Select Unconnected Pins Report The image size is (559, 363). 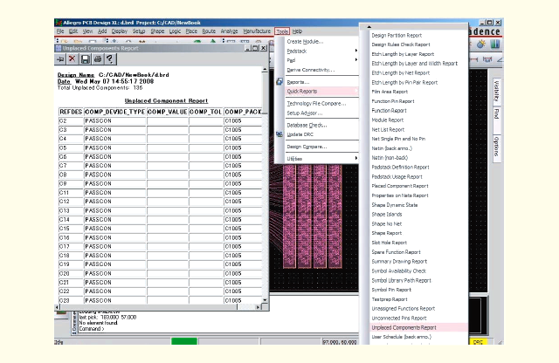coord(399,318)
